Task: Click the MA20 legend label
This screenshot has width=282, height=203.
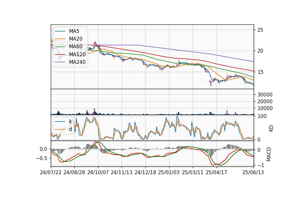Action: coord(75,39)
